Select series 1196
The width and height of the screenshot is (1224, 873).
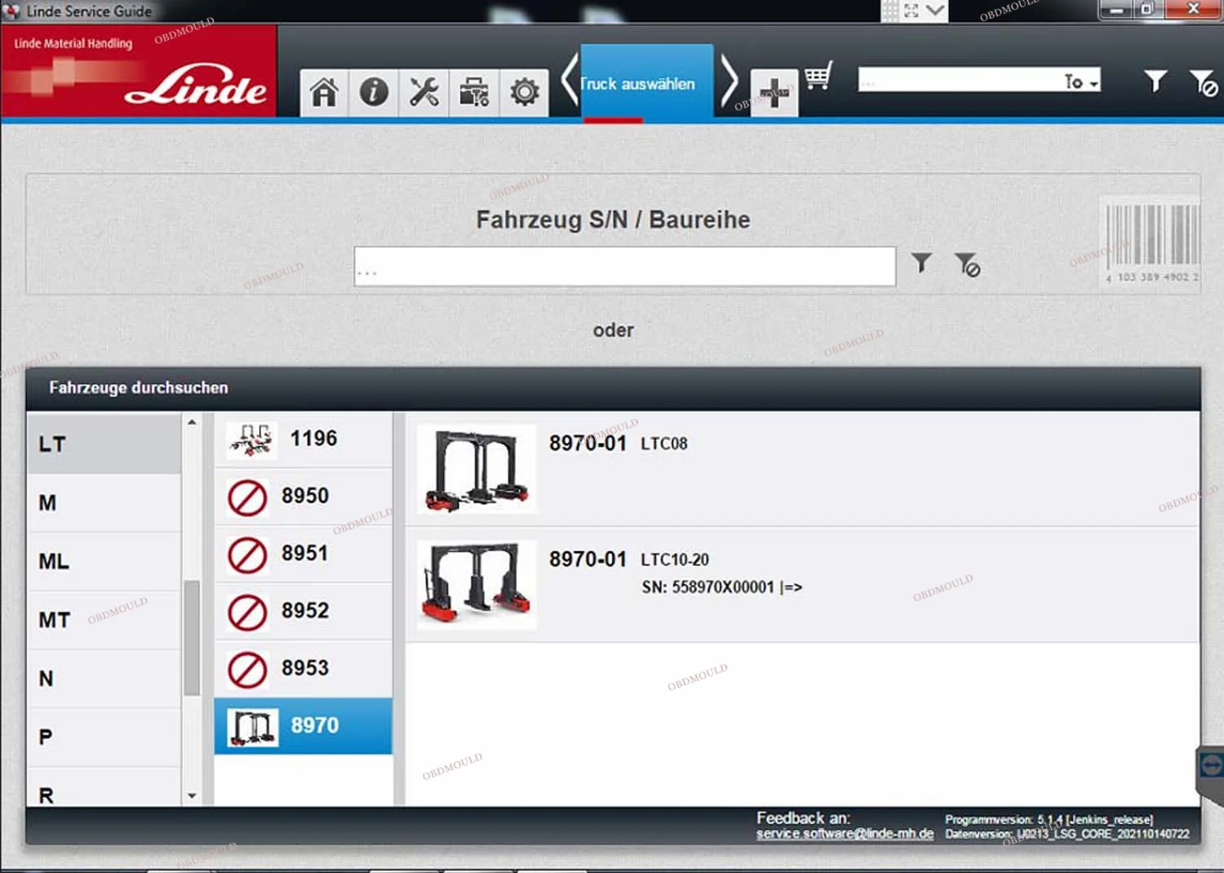tap(303, 439)
